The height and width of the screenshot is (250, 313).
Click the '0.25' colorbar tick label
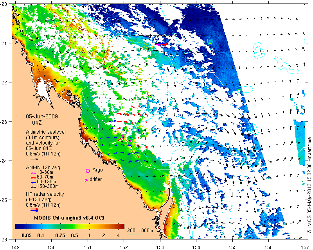point(60,236)
